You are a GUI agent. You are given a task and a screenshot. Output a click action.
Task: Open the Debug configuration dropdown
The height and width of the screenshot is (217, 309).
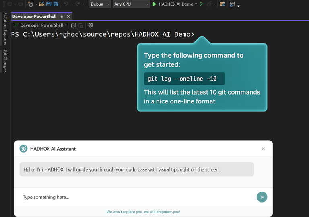(x=100, y=4)
